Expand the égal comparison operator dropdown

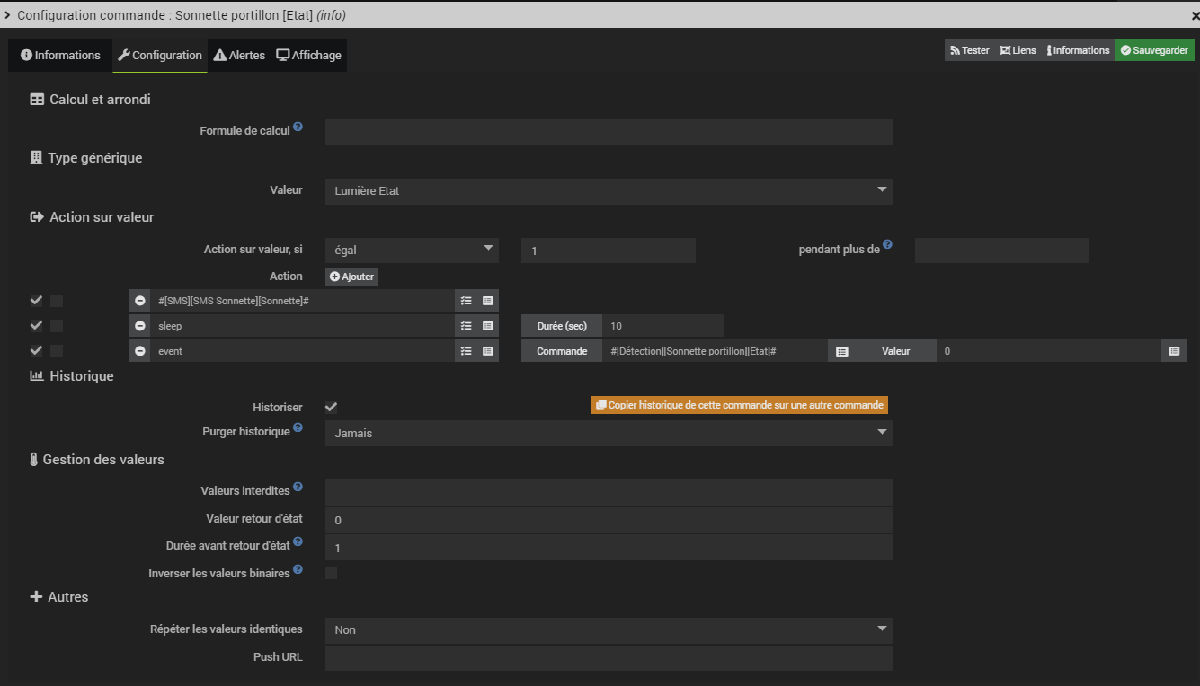(x=411, y=251)
